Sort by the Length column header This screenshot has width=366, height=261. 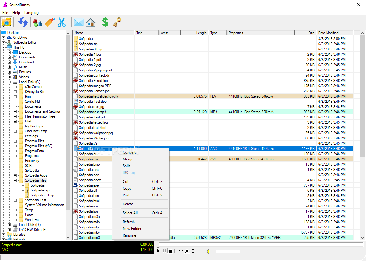click(195, 33)
